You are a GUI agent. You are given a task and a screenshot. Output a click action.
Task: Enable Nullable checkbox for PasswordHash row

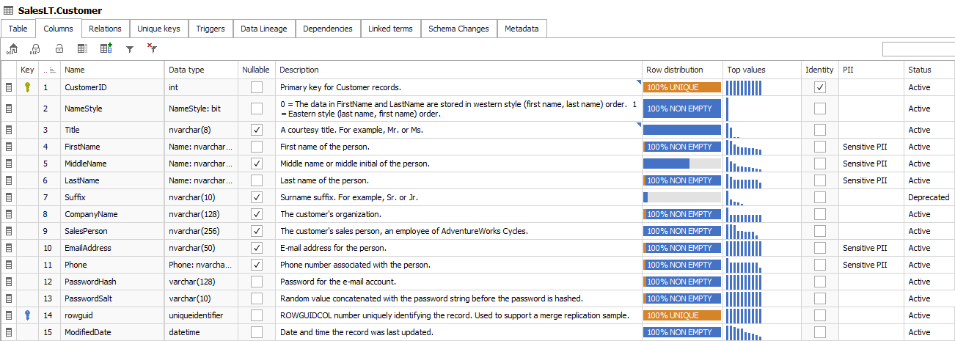pos(257,282)
